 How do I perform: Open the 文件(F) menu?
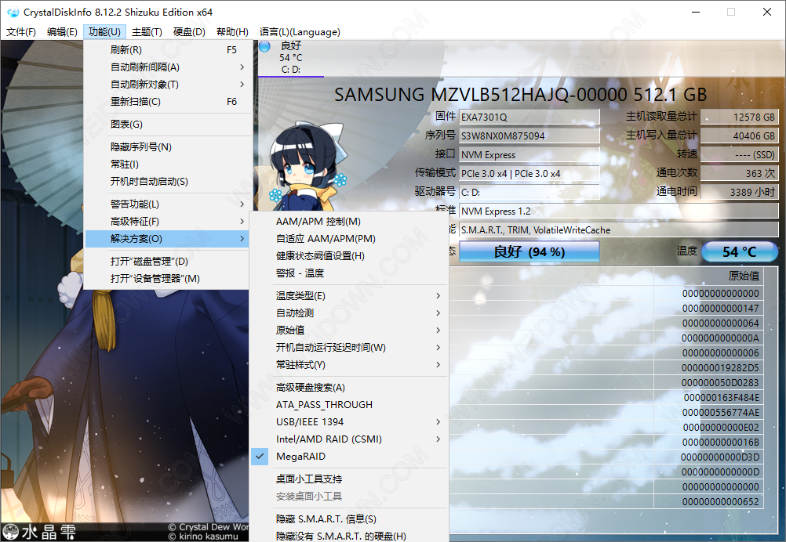pos(21,32)
